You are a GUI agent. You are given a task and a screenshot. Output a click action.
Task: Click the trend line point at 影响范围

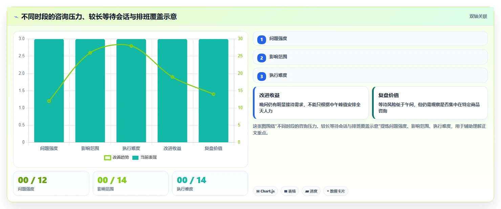click(x=90, y=53)
